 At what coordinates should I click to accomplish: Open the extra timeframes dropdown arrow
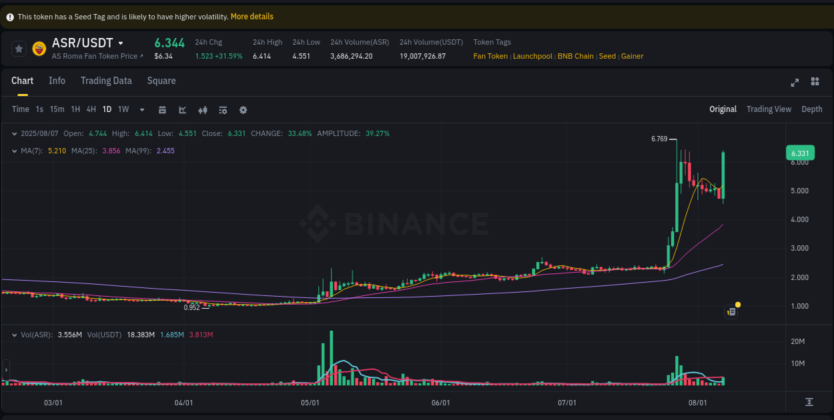141,109
